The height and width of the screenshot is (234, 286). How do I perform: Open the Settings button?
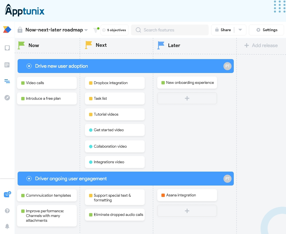tap(266, 30)
